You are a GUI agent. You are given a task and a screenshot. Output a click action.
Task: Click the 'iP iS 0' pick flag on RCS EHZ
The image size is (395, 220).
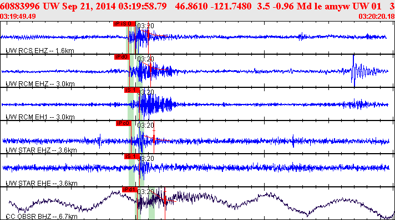[124, 24]
